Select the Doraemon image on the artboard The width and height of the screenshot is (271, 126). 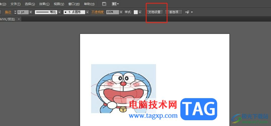123,88
